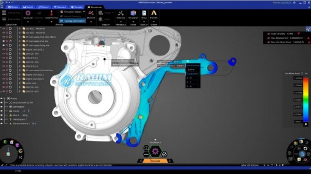Go to previous stage with left arrow

pos(141,161)
